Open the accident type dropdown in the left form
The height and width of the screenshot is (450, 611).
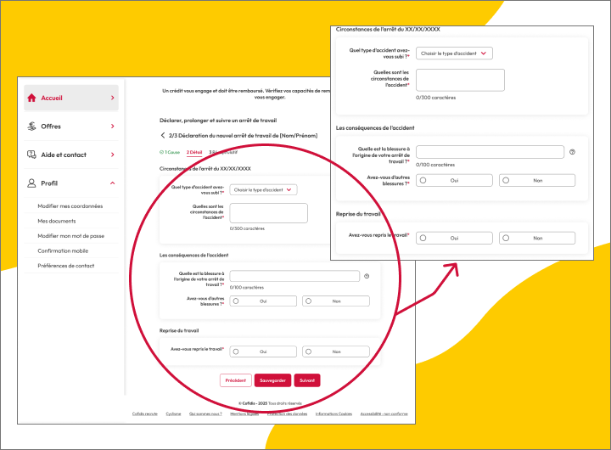(264, 190)
